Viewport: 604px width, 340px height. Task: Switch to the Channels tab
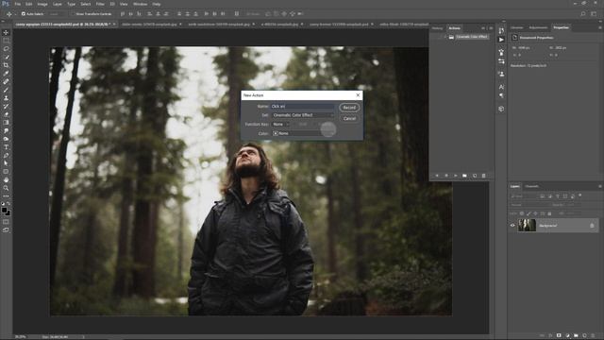pyautogui.click(x=532, y=187)
